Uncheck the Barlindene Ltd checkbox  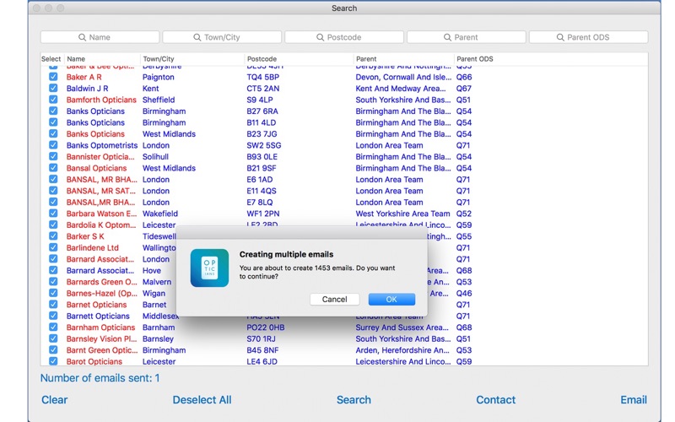coord(53,247)
